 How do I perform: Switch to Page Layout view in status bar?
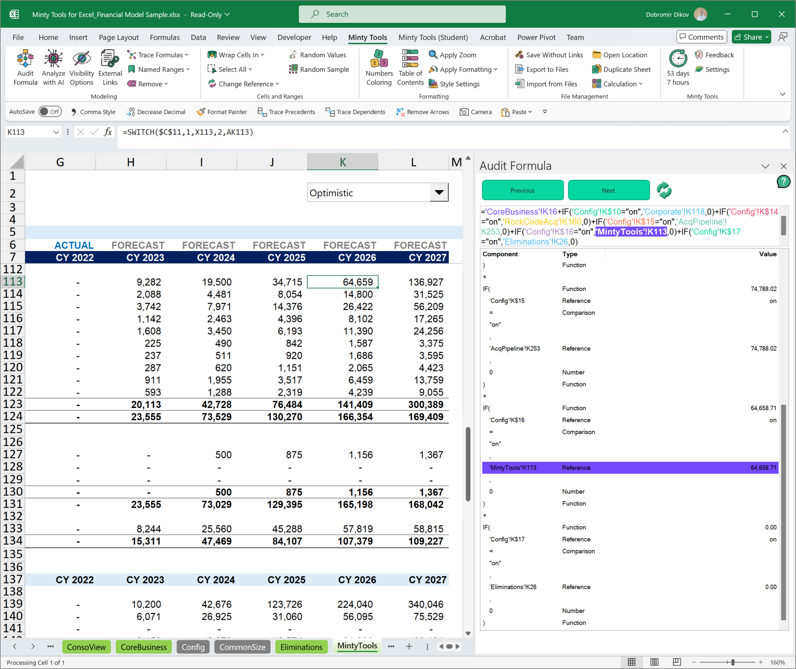click(x=654, y=662)
